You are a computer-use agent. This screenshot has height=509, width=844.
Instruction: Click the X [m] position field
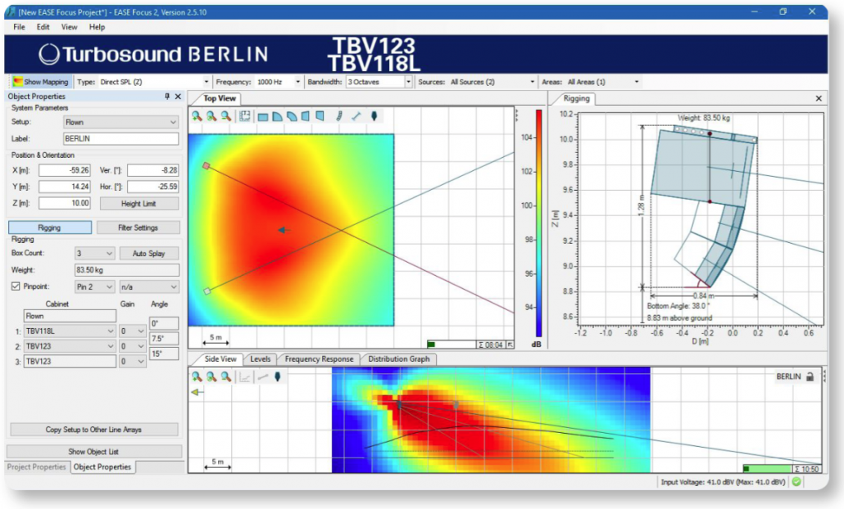[65, 170]
